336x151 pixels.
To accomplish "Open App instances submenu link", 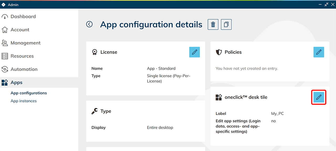I will click(24, 101).
